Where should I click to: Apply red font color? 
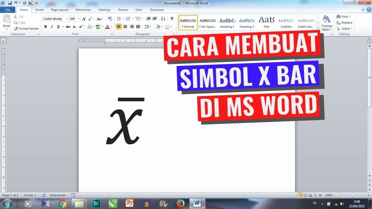[107, 27]
